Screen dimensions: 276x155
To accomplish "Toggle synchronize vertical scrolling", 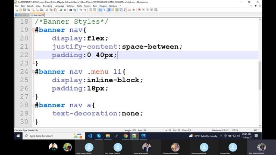I will (x=90, y=10).
